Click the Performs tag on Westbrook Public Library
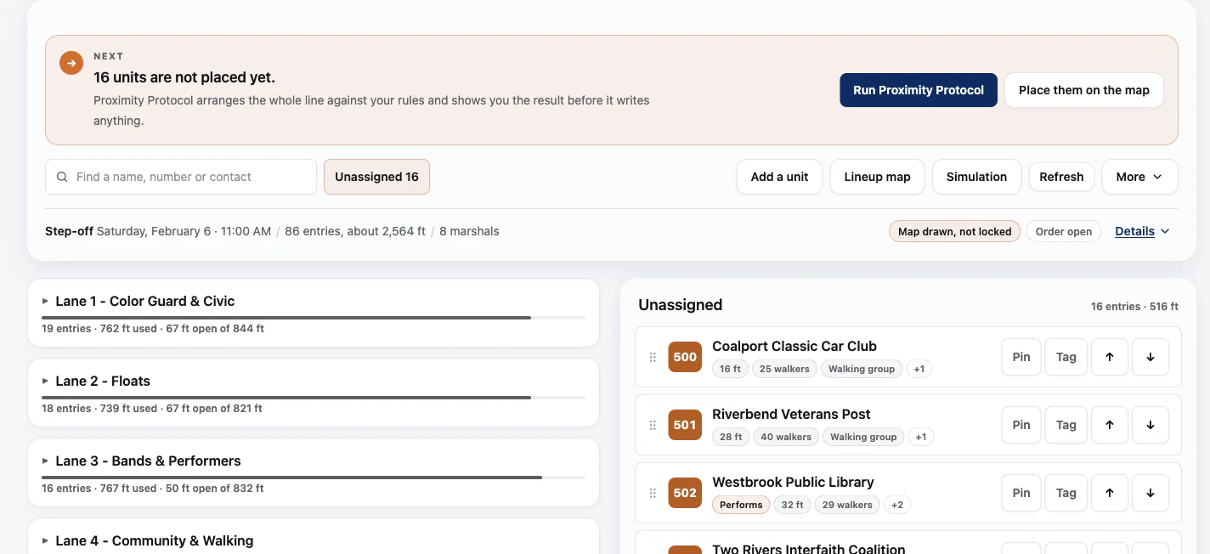Screen dimensions: 1210x554 coord(741,505)
